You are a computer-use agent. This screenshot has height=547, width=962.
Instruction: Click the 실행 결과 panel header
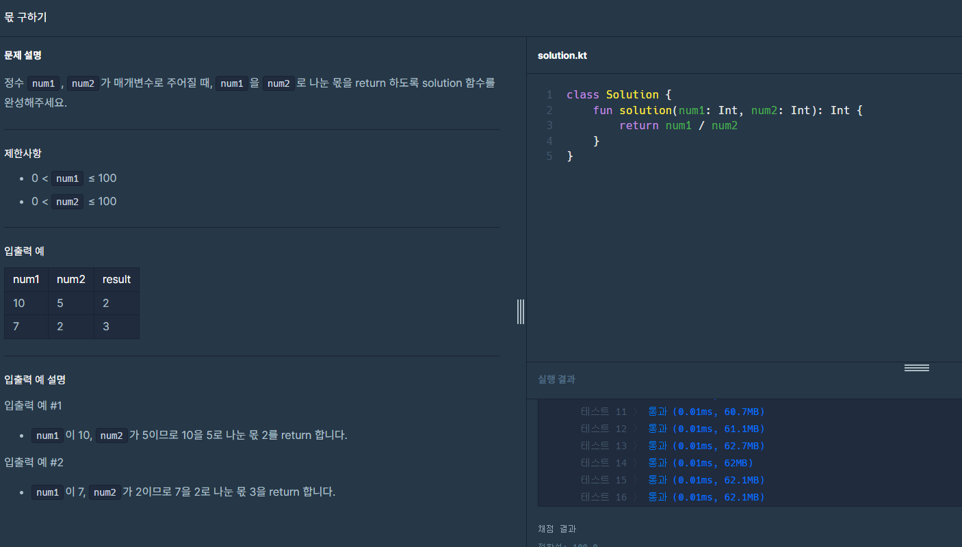pyautogui.click(x=556, y=380)
